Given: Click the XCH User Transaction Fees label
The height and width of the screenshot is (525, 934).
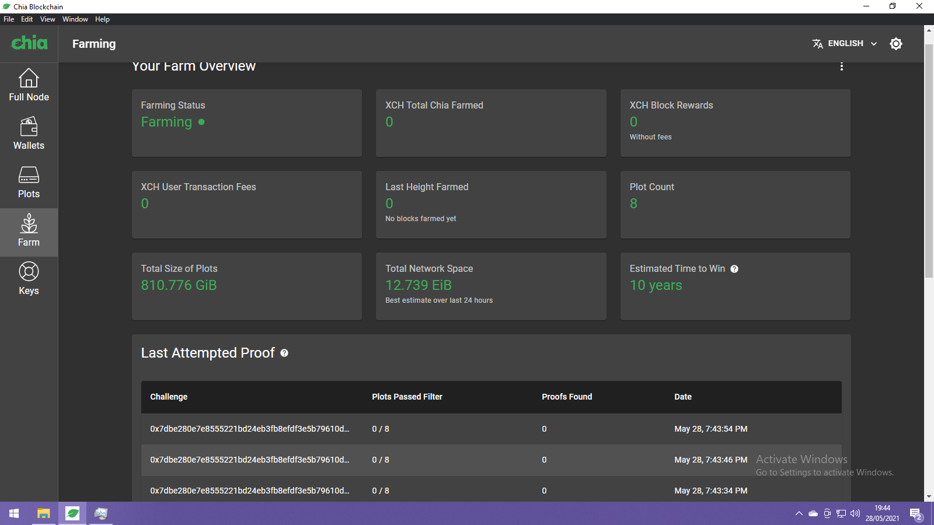Looking at the screenshot, I should 198,187.
